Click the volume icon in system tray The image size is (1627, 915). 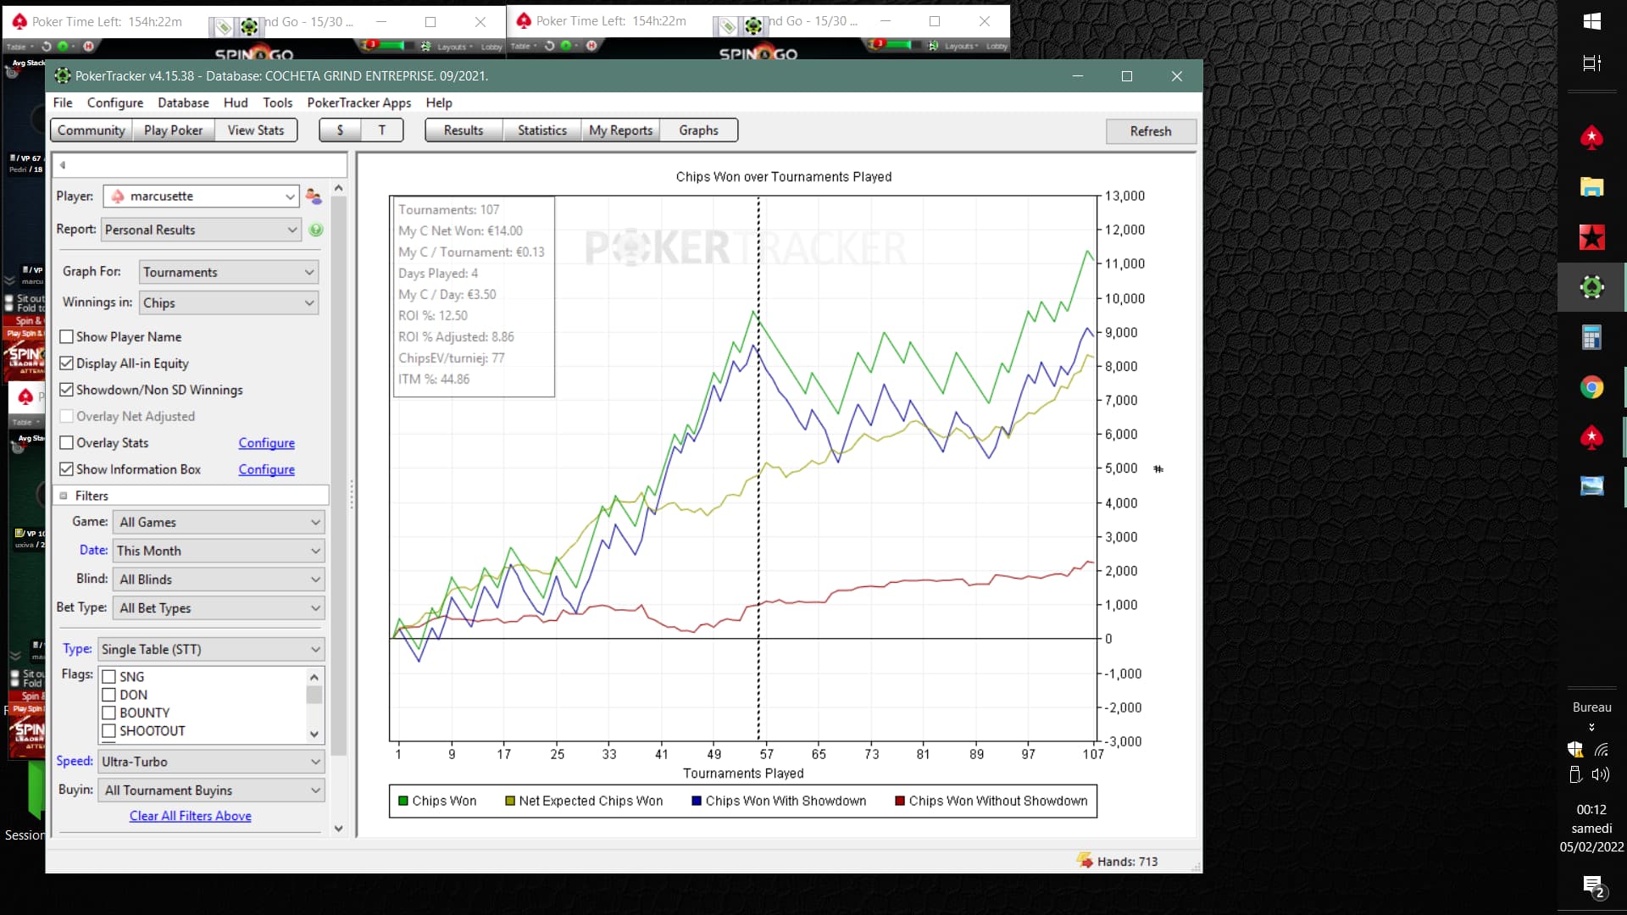click(1601, 774)
